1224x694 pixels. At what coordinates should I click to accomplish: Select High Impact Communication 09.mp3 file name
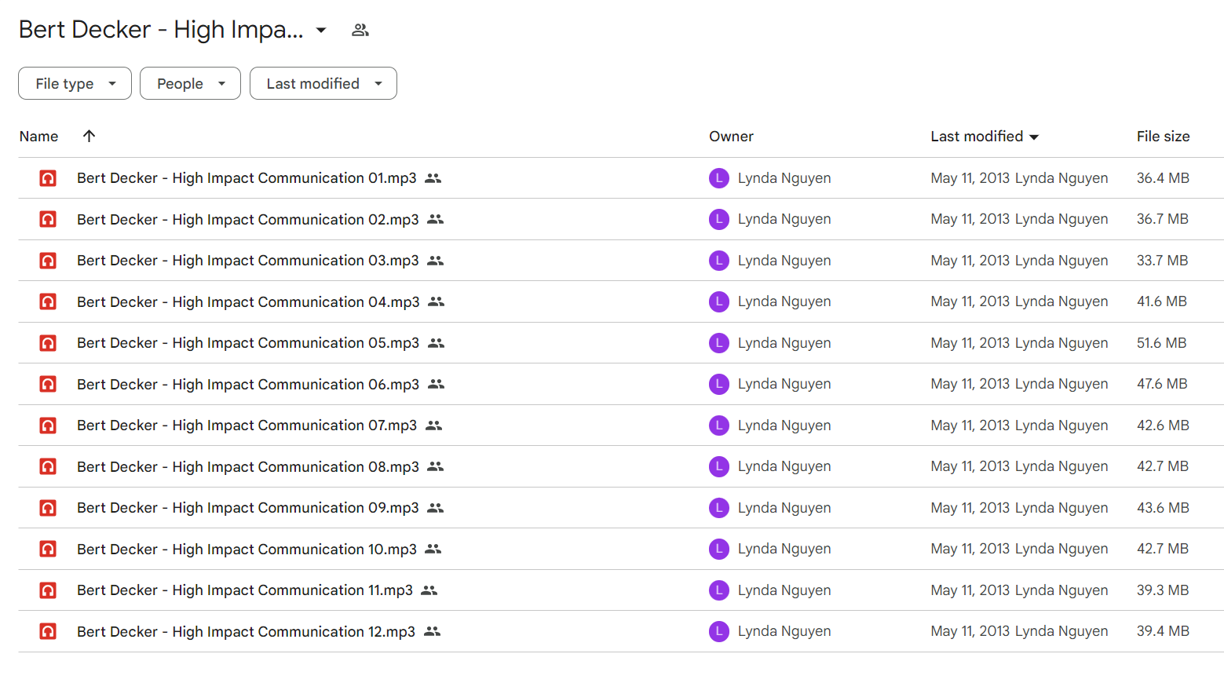[x=248, y=508]
